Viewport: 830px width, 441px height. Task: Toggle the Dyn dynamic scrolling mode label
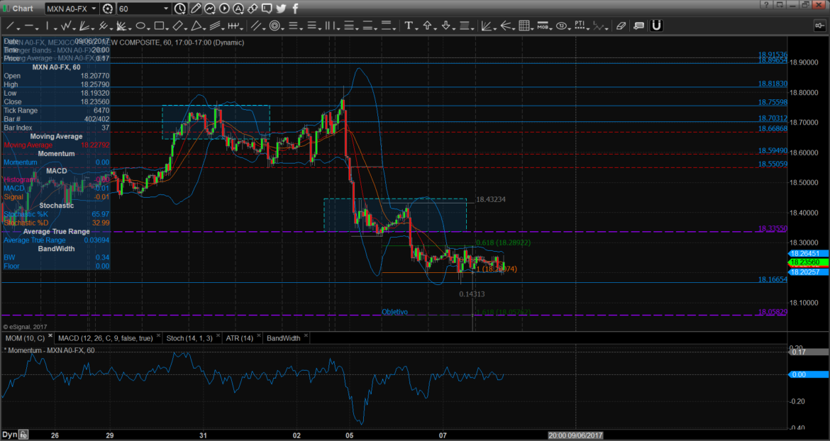pyautogui.click(x=9, y=435)
